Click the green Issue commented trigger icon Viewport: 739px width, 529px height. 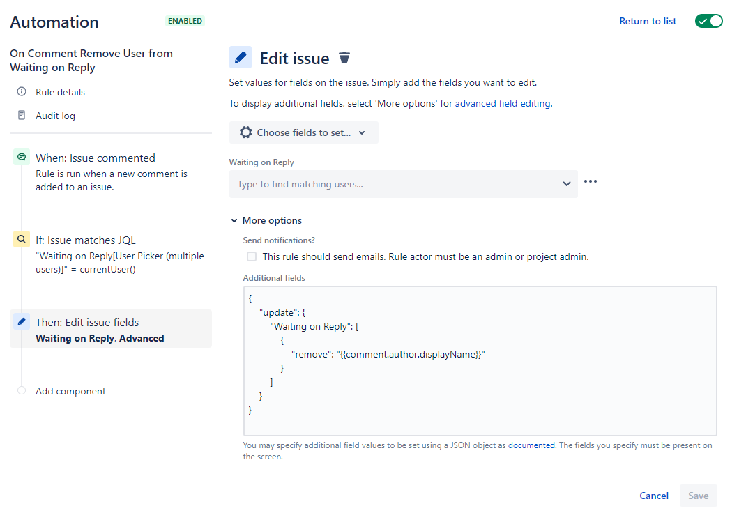coord(22,157)
